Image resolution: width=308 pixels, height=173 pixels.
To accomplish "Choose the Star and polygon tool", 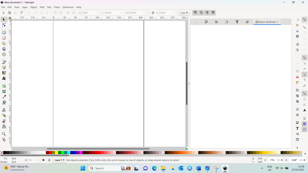I will tap(4, 44).
